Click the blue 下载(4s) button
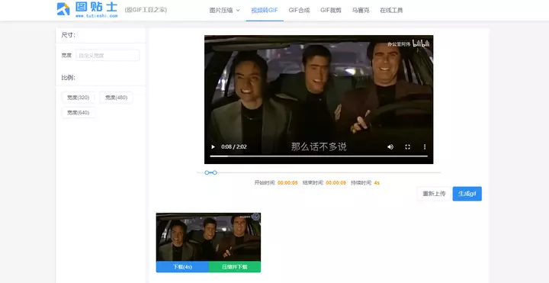This screenshot has height=283, width=549. point(182,267)
